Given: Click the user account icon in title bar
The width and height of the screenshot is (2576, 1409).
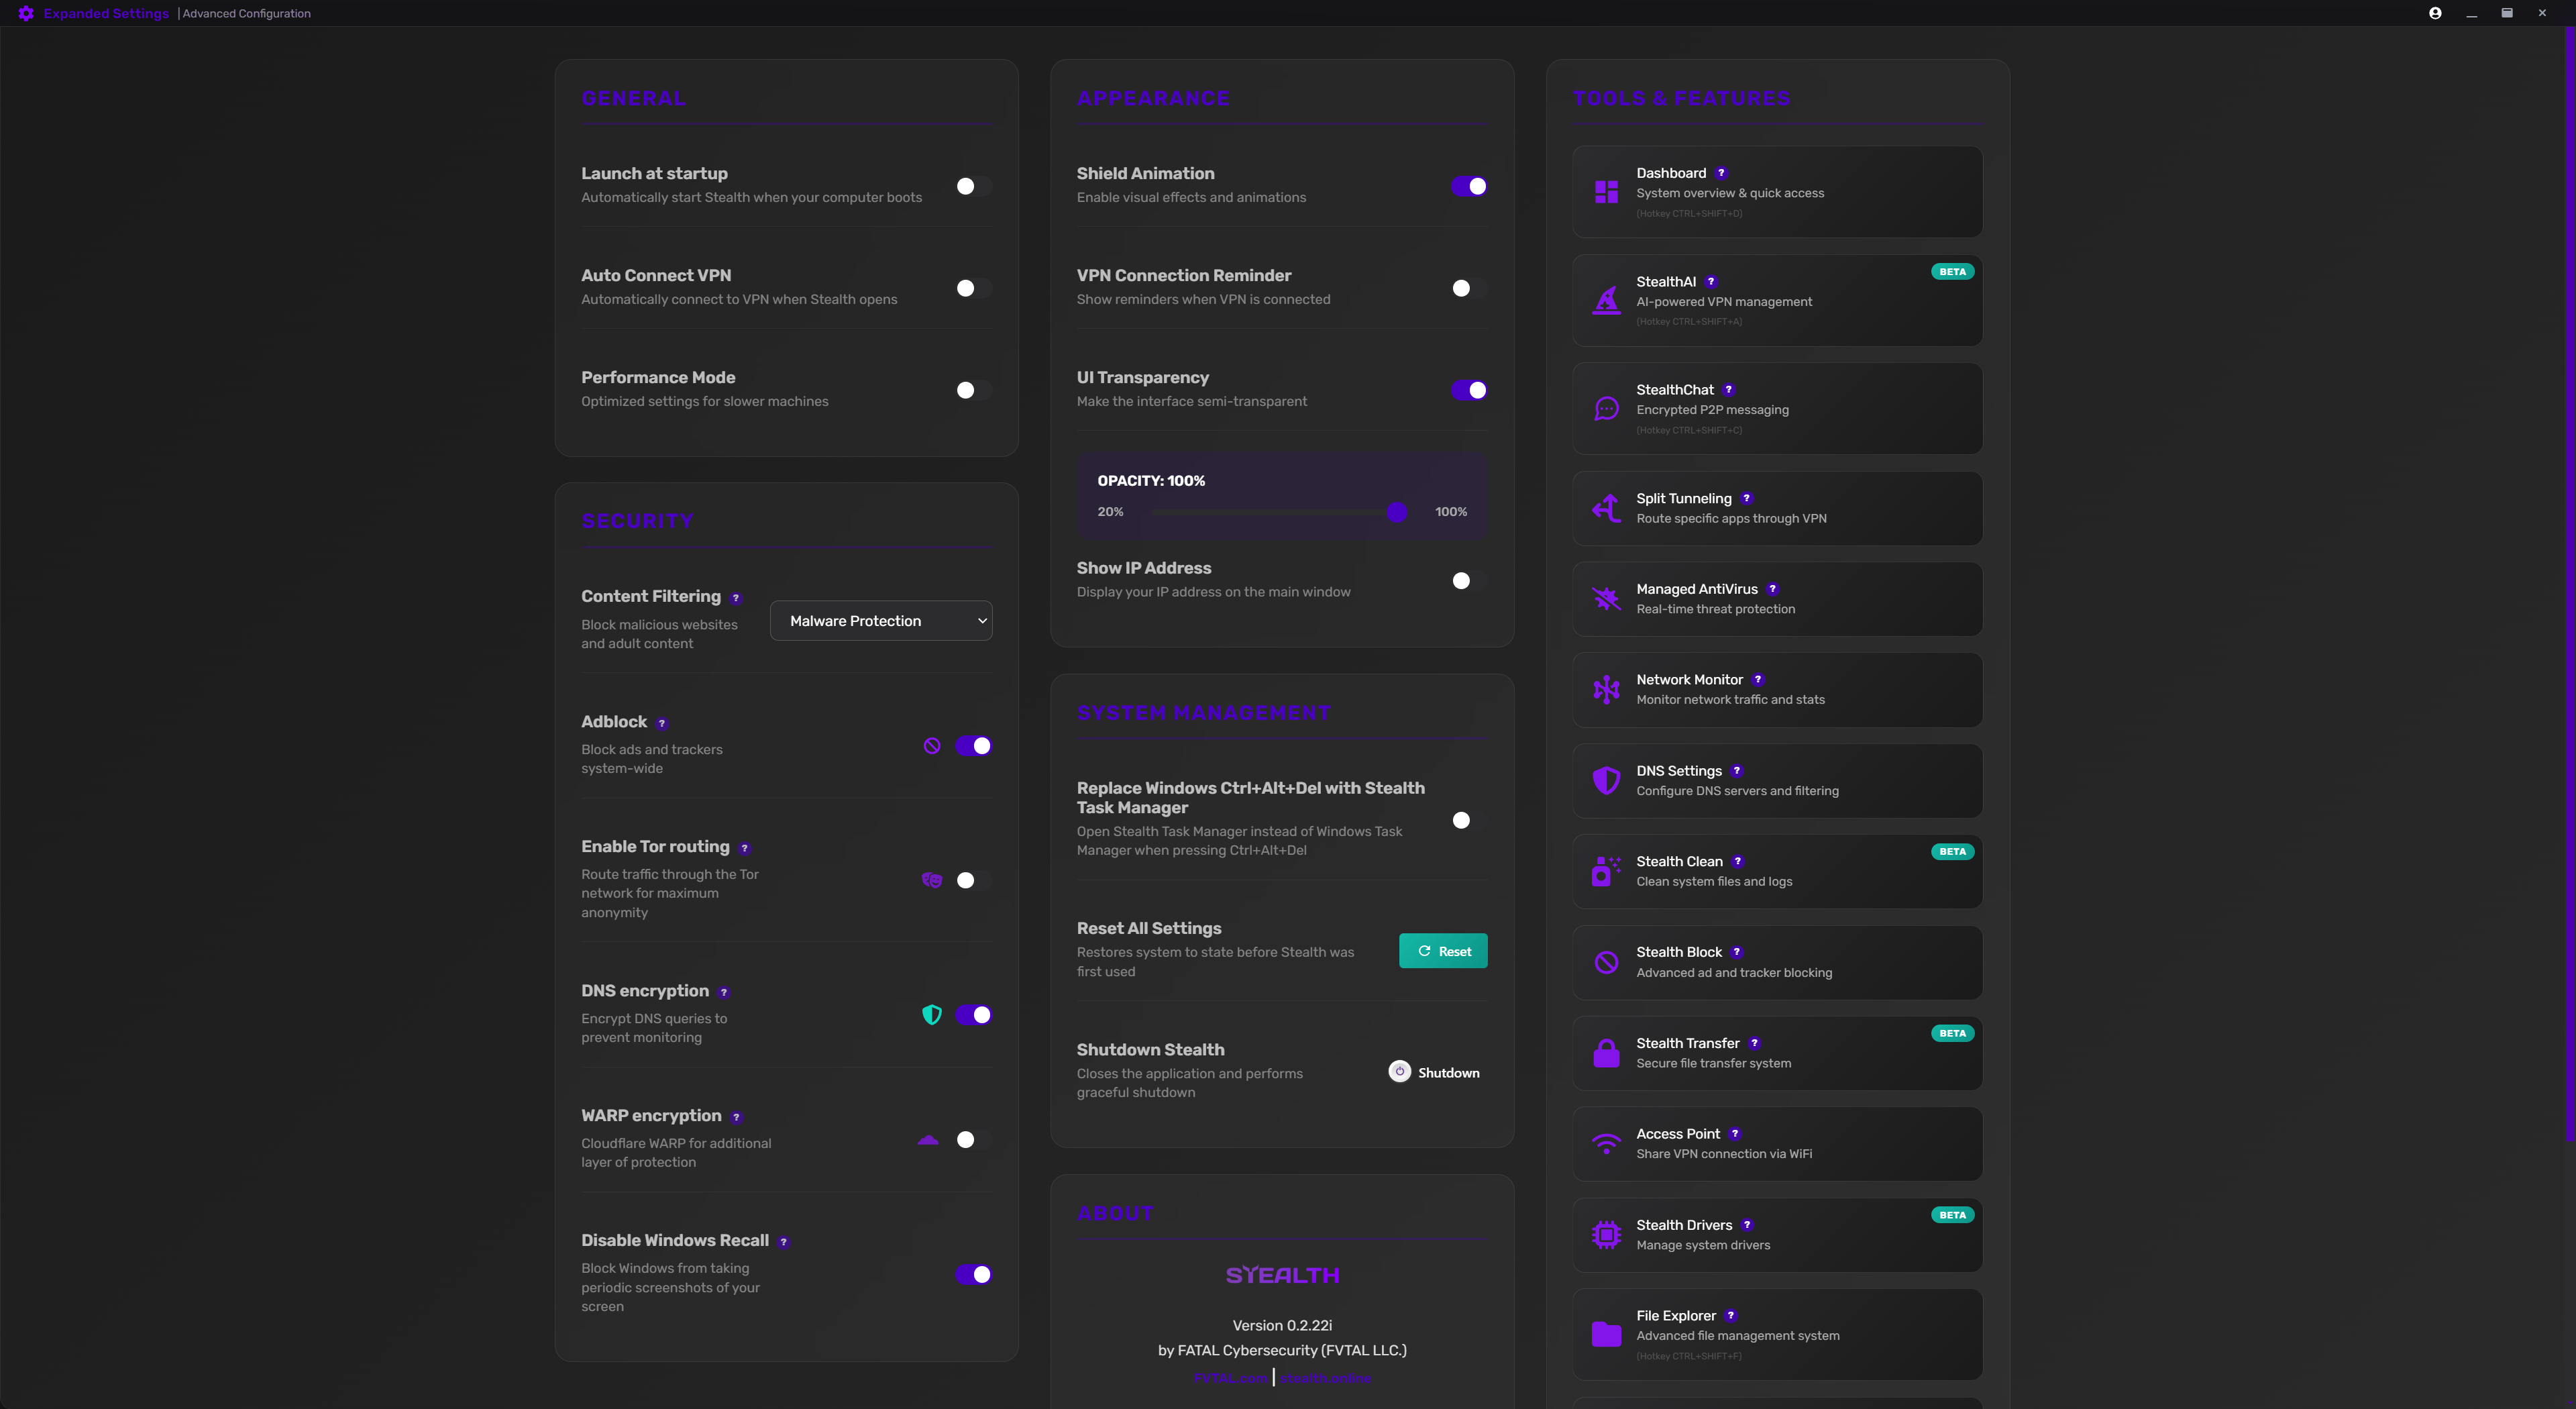Looking at the screenshot, I should tap(2435, 13).
